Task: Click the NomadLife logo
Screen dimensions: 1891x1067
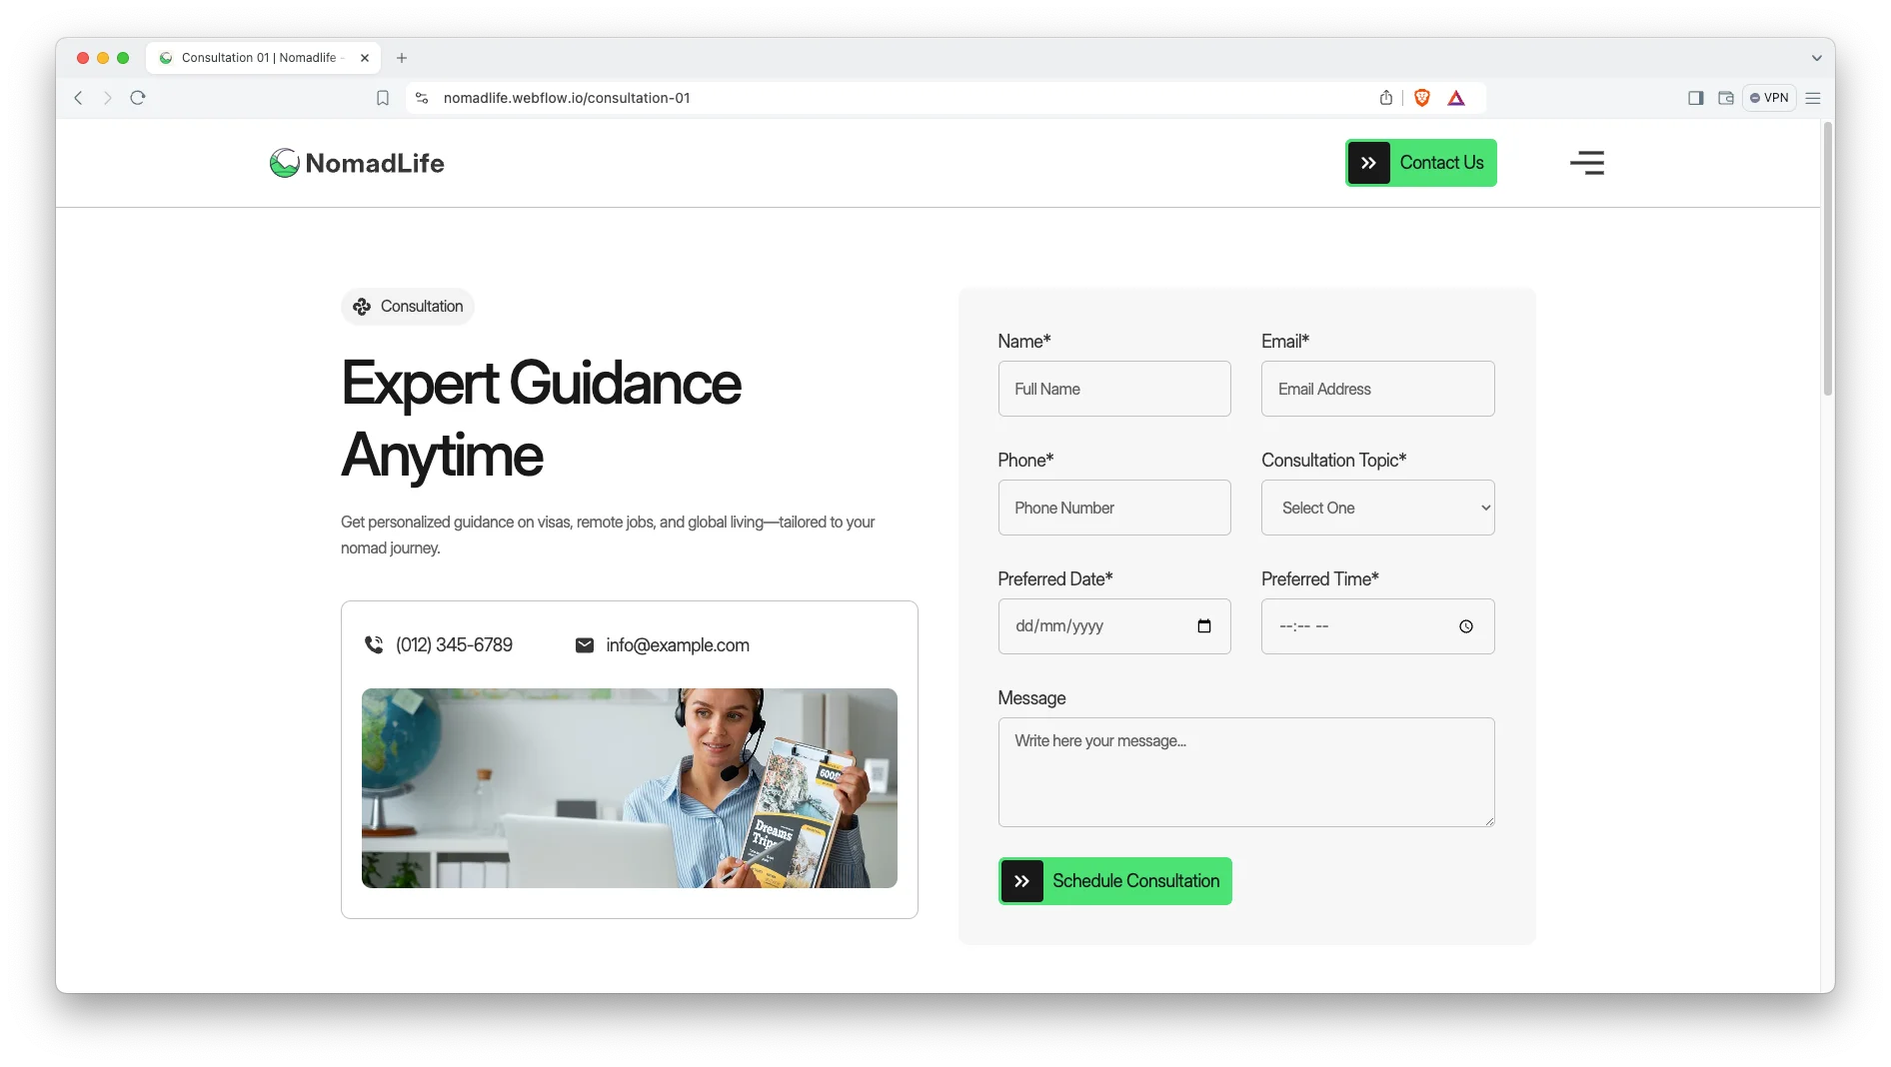Action: [357, 163]
